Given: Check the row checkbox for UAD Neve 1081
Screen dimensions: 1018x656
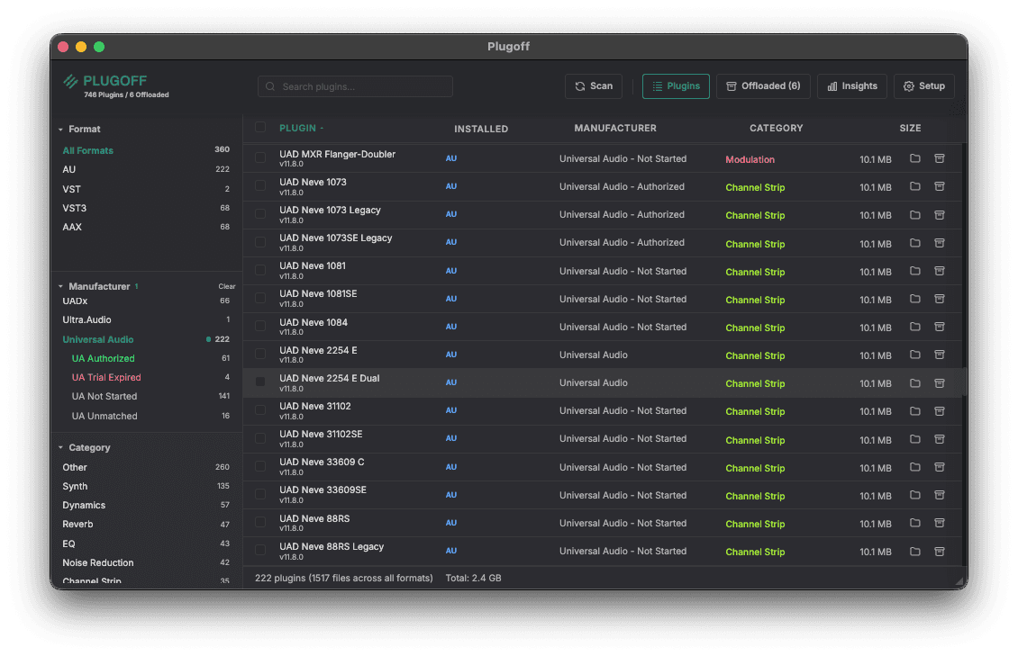Looking at the screenshot, I should 259,271.
